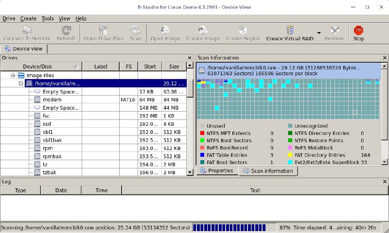The height and width of the screenshot is (233, 389).
Task: Select the tz partition icon
Action: (37, 165)
